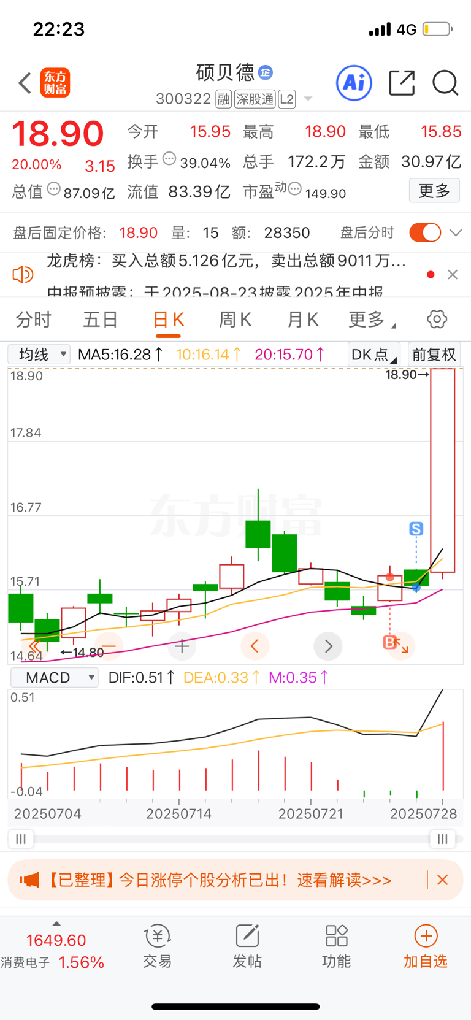Tap the back arrow icon
Viewport: 471px width, 1020px height.
(25, 83)
